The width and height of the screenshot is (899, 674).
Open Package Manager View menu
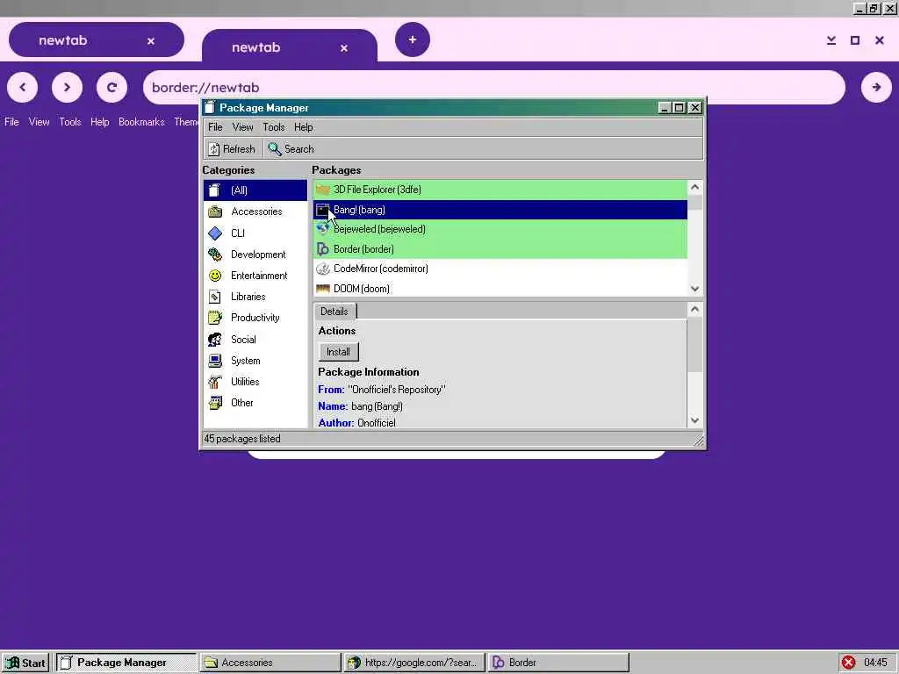click(242, 127)
